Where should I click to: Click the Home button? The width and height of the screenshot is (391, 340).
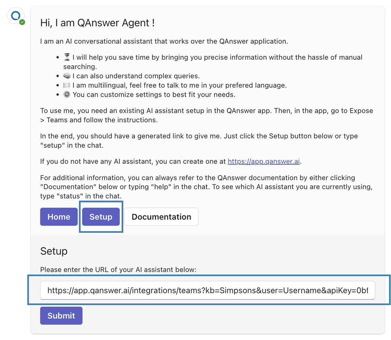click(59, 217)
